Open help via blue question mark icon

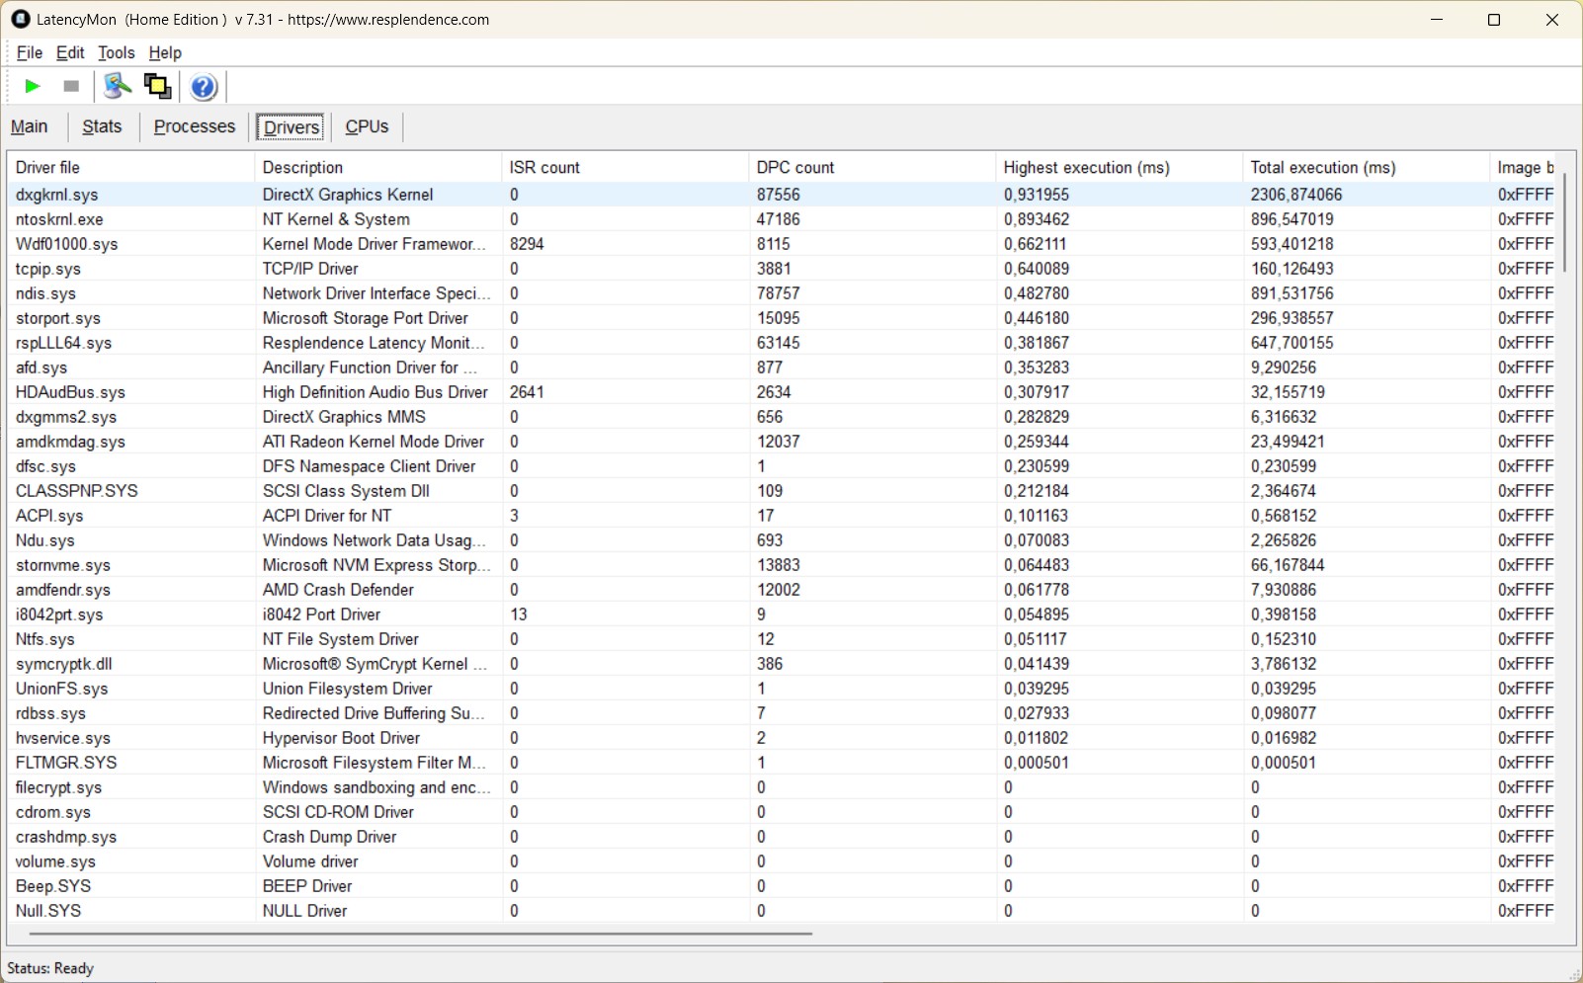click(x=204, y=87)
